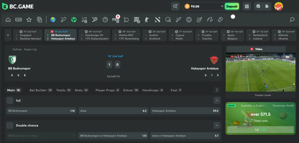
Task: Open the live match video stream
Action: click(260, 72)
